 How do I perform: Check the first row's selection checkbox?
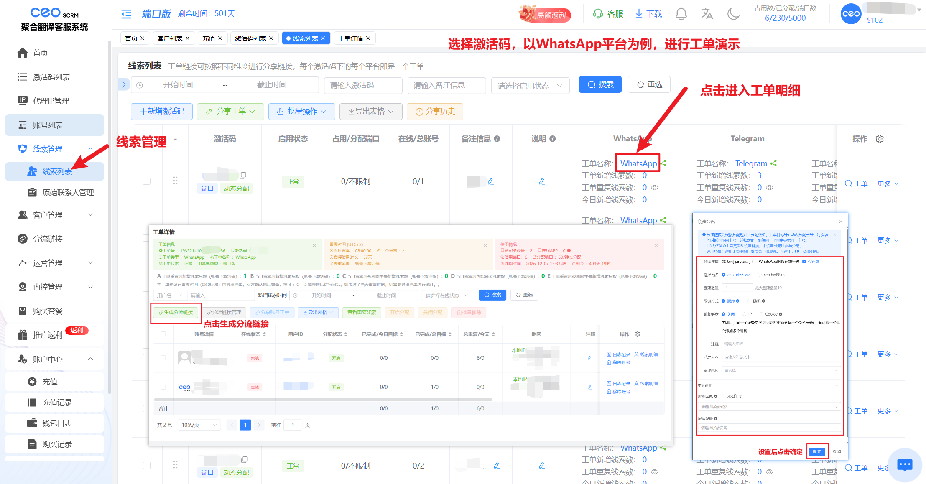(x=147, y=181)
